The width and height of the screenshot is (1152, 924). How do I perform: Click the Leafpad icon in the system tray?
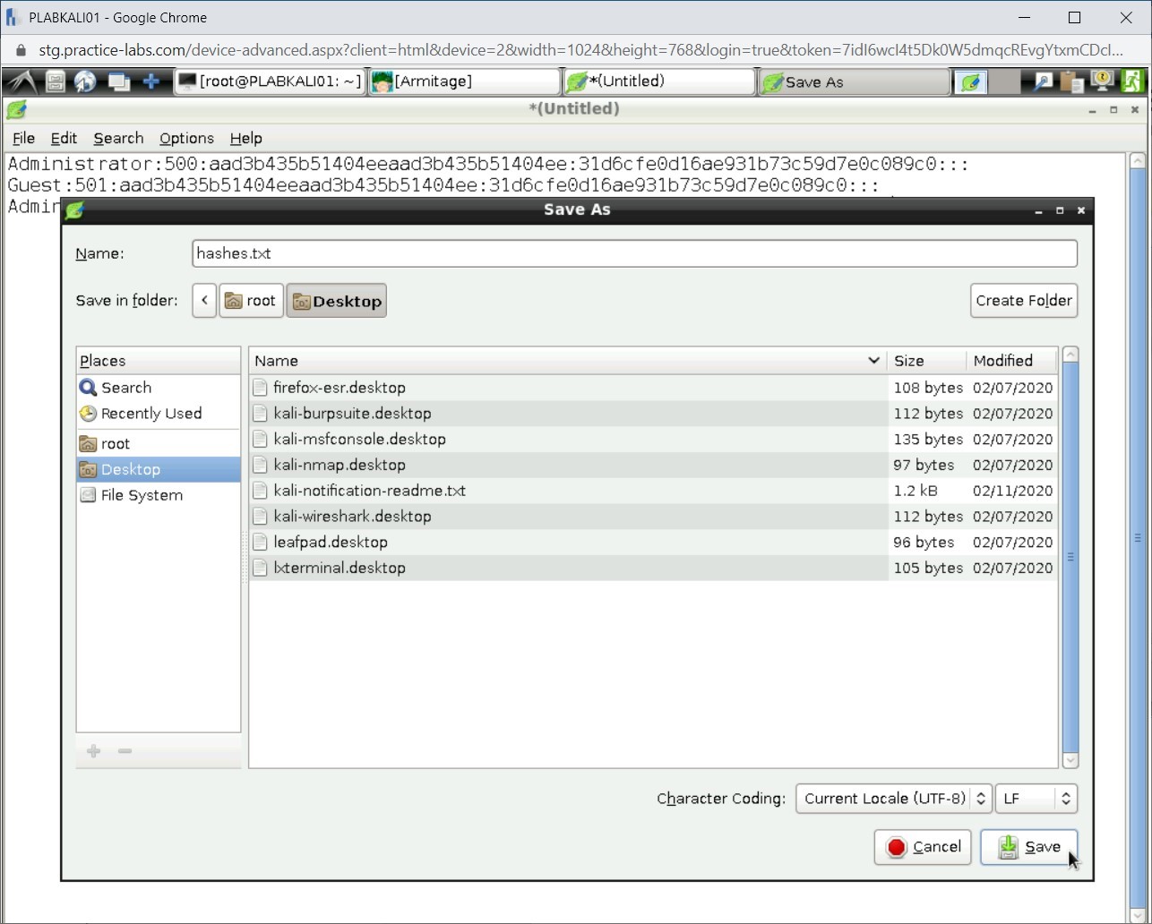[x=970, y=81]
